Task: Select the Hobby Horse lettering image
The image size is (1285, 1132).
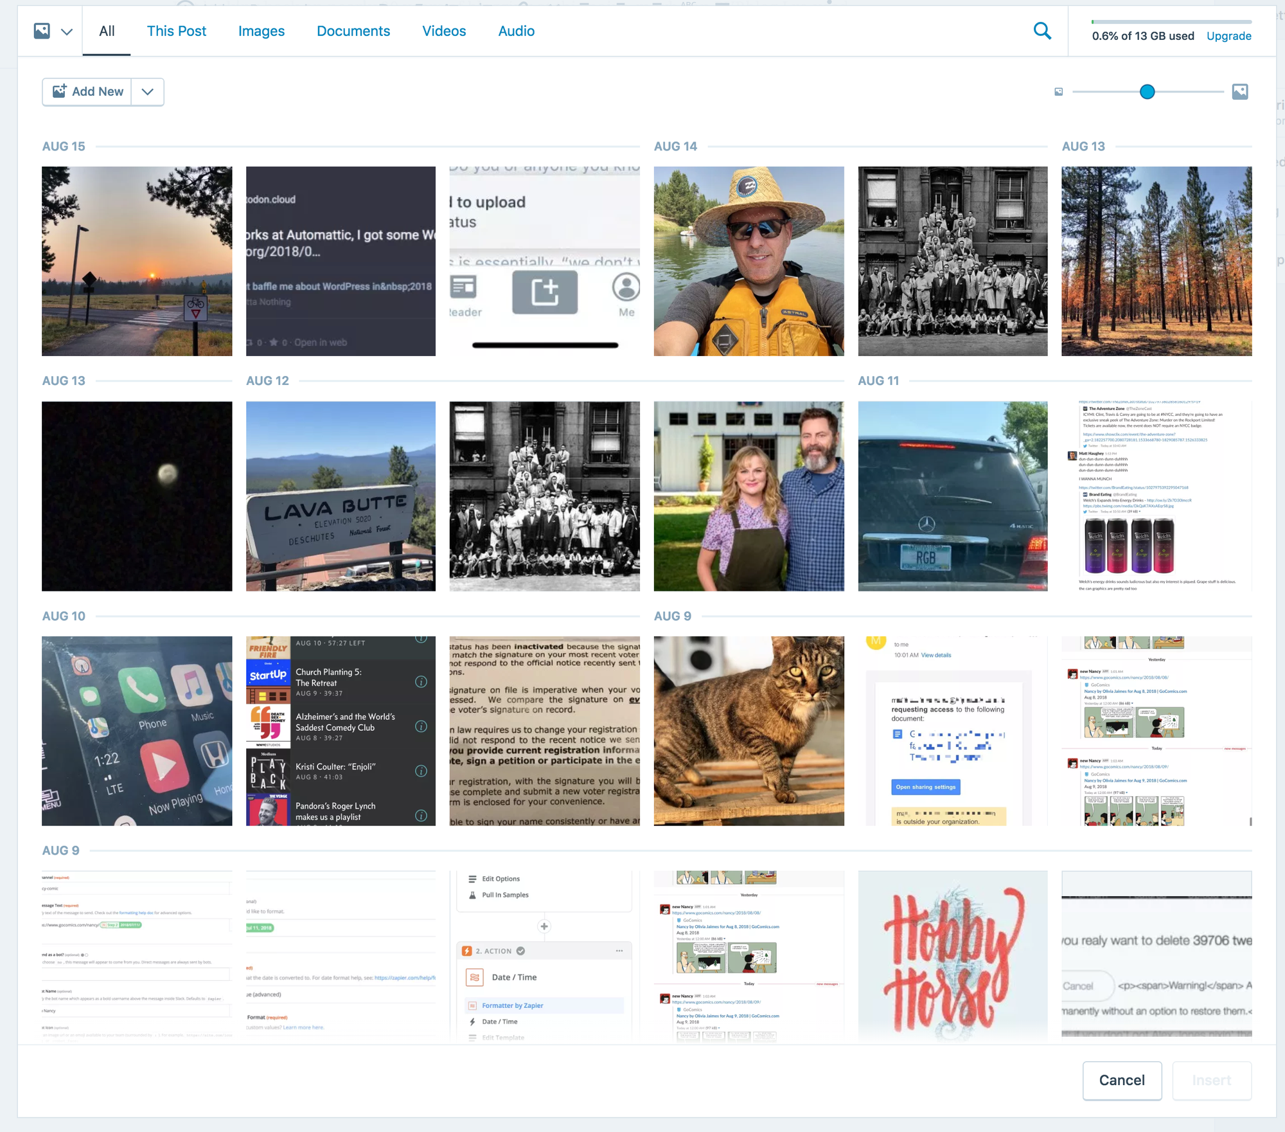Action: pyautogui.click(x=952, y=955)
